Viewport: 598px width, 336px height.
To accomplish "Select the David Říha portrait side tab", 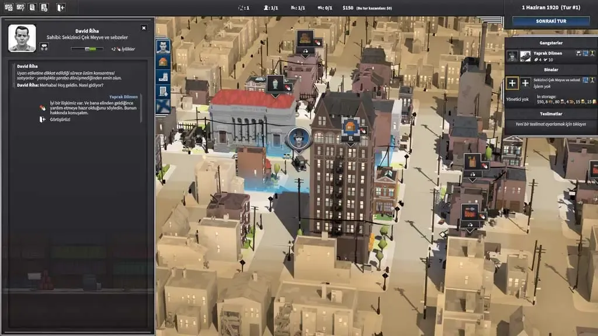I will [163, 46].
